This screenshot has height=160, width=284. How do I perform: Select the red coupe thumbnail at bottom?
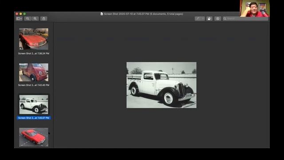point(34,137)
